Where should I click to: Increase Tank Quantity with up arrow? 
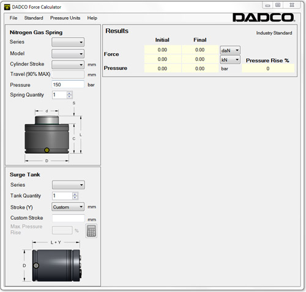point(75,194)
